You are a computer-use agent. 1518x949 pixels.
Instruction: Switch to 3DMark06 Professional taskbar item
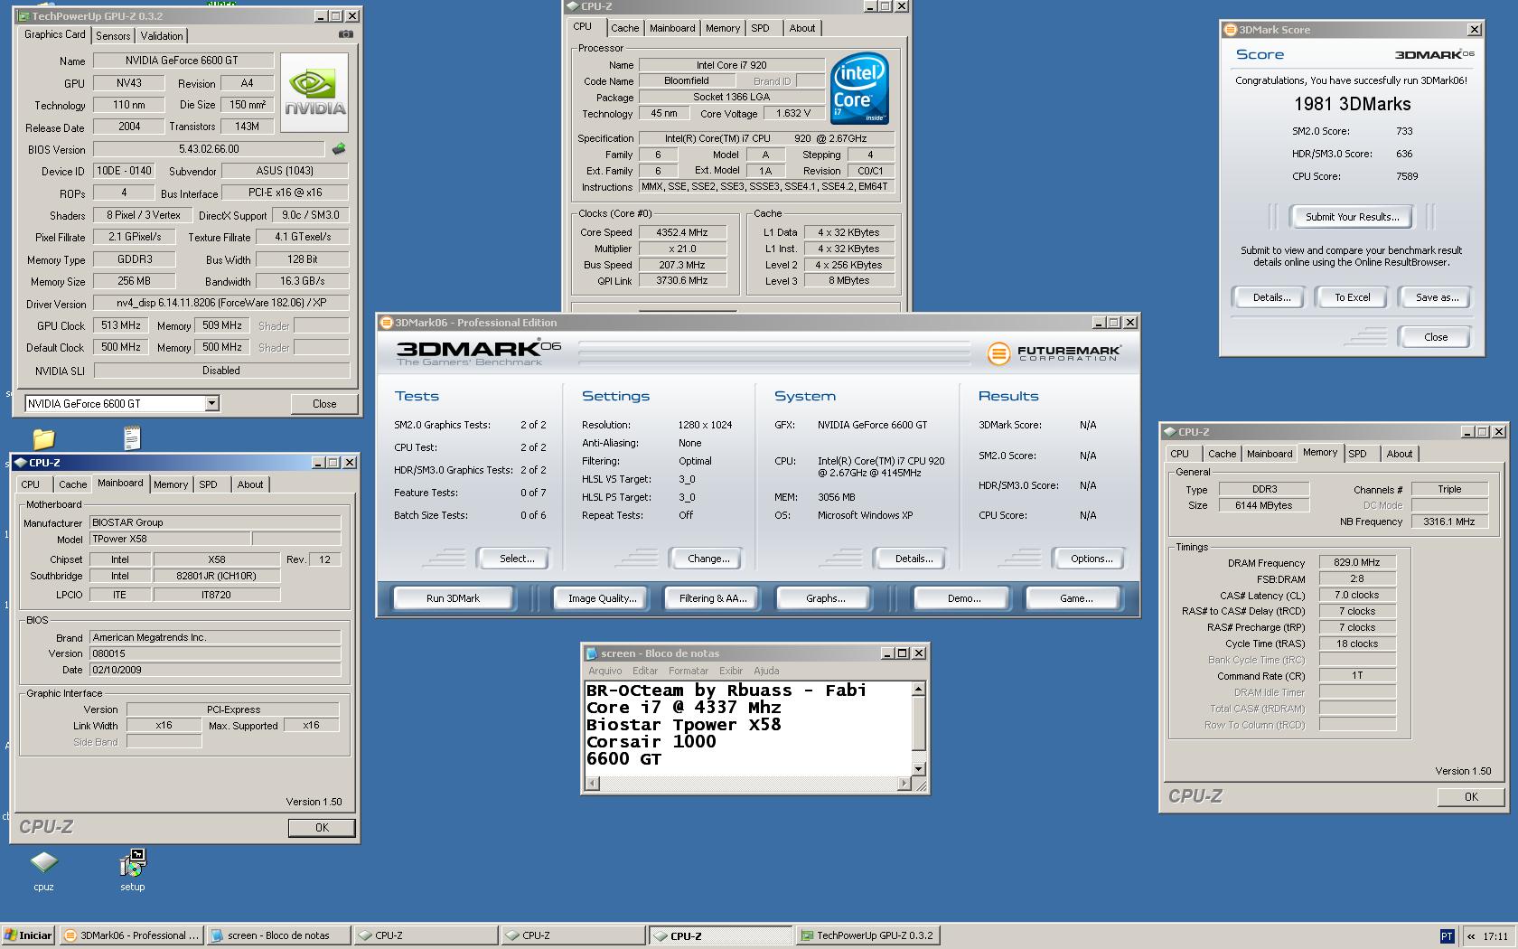click(x=131, y=935)
